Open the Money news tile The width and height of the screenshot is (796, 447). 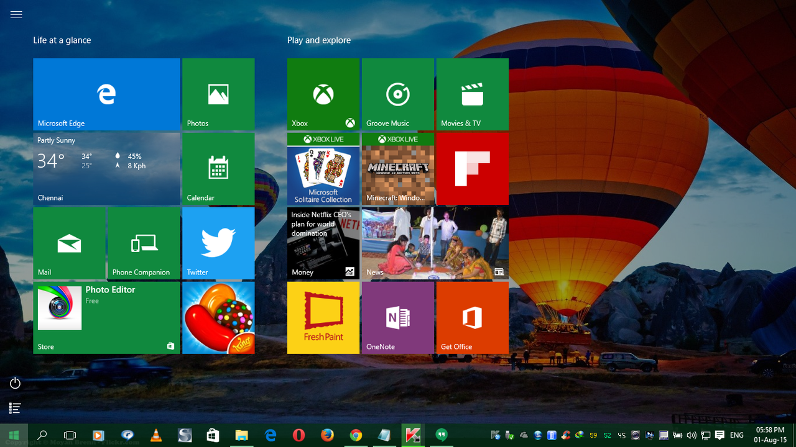(x=323, y=243)
